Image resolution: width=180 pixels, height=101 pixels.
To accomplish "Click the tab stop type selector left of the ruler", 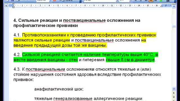I will point(6,6).
